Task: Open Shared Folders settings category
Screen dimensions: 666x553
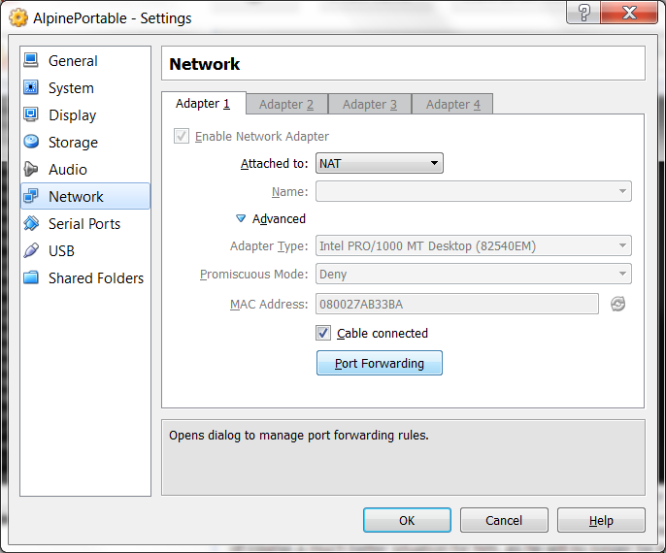Action: [85, 278]
